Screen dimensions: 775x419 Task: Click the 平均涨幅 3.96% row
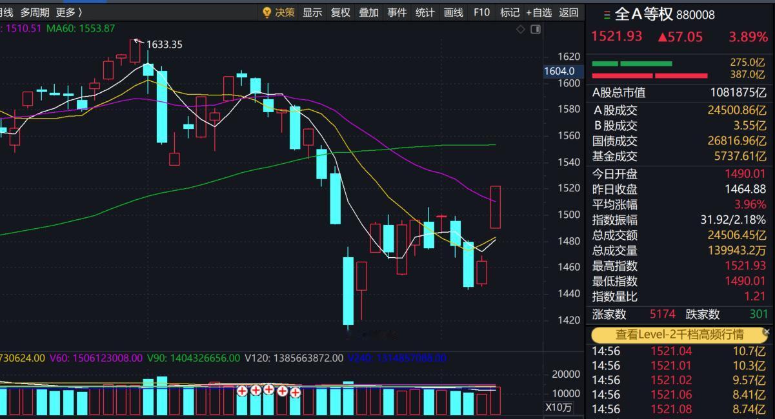pos(679,204)
